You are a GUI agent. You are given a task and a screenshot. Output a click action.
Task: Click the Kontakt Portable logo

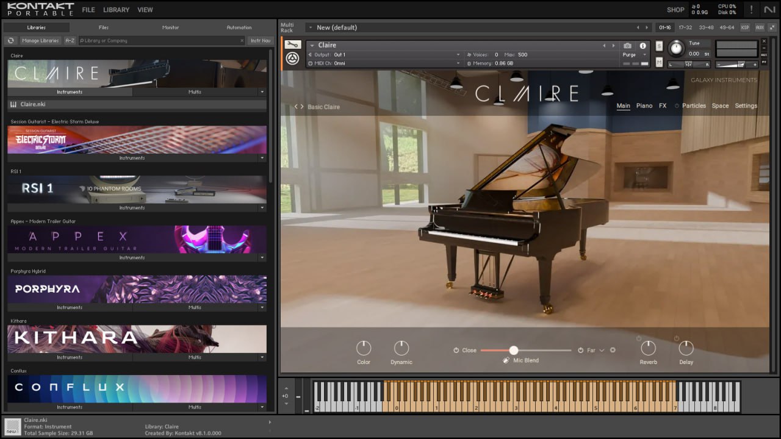pyautogui.click(x=40, y=9)
